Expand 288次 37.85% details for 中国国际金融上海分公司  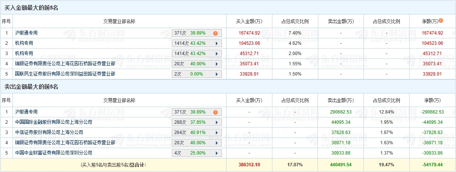pyautogui.click(x=217, y=122)
